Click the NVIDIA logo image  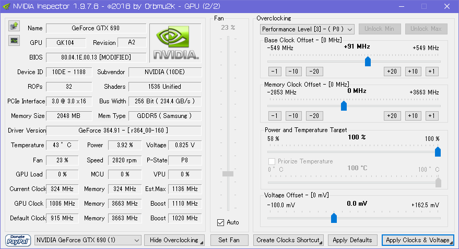pos(175,43)
